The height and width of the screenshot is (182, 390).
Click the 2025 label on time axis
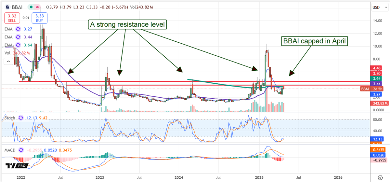[x=259, y=178]
